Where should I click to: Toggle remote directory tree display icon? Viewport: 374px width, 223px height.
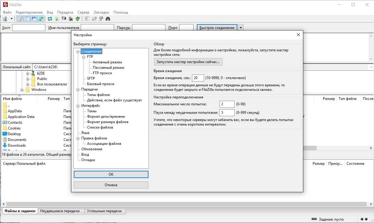coord(34,19)
